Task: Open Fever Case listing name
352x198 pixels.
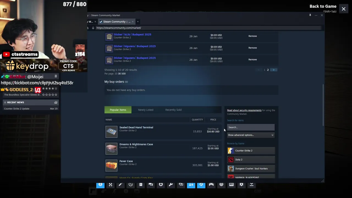Action: (126, 161)
